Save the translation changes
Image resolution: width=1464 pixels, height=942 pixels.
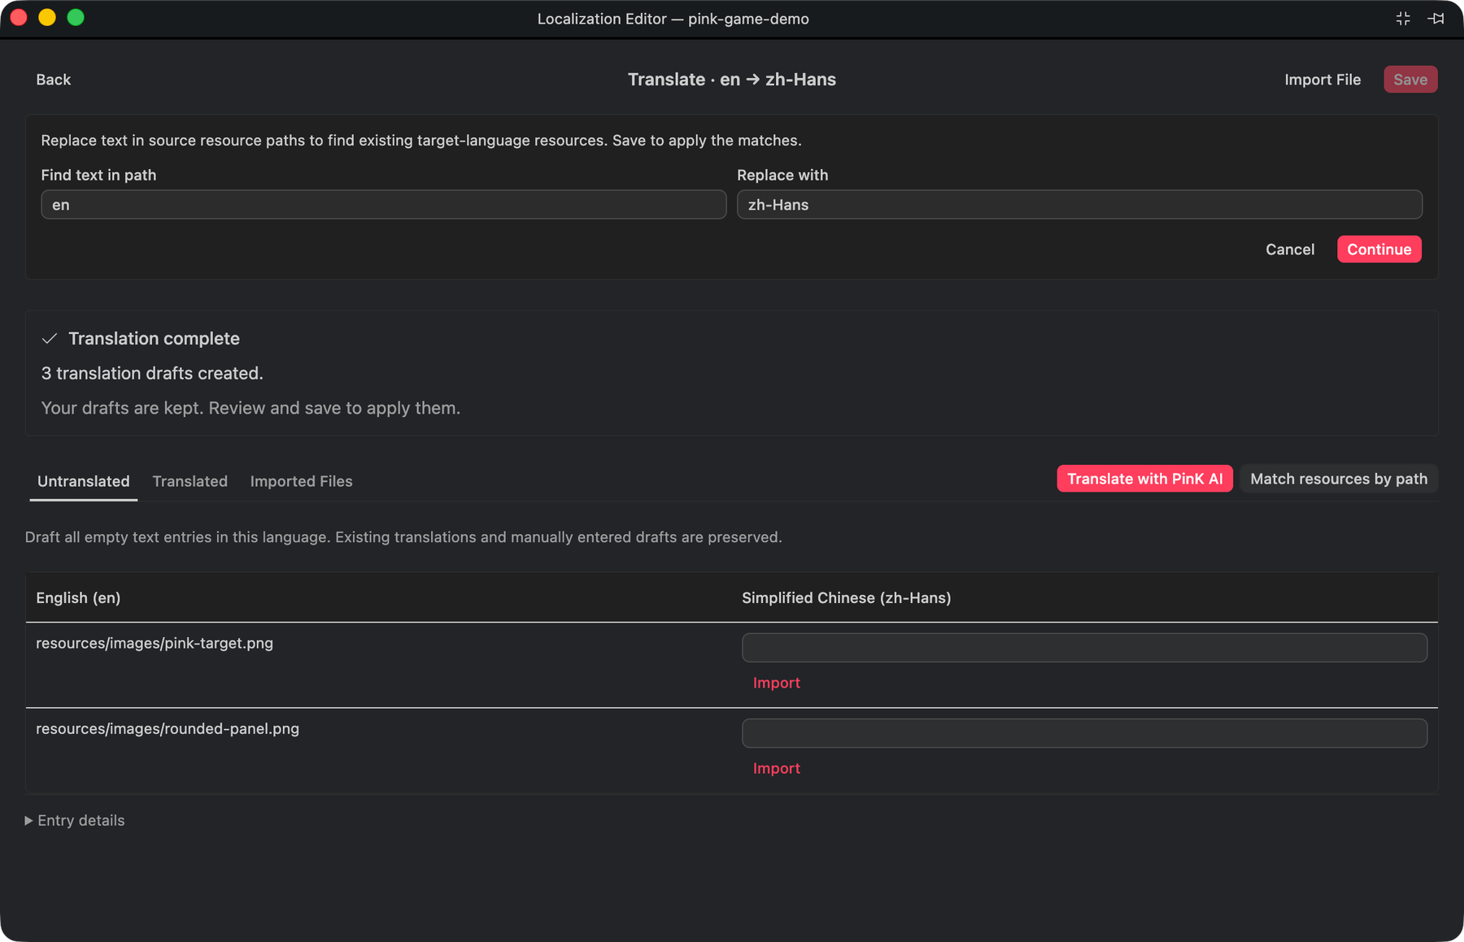[x=1410, y=80]
